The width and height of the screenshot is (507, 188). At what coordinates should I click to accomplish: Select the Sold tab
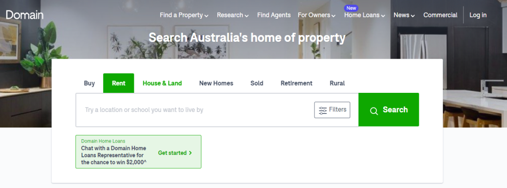tap(257, 83)
